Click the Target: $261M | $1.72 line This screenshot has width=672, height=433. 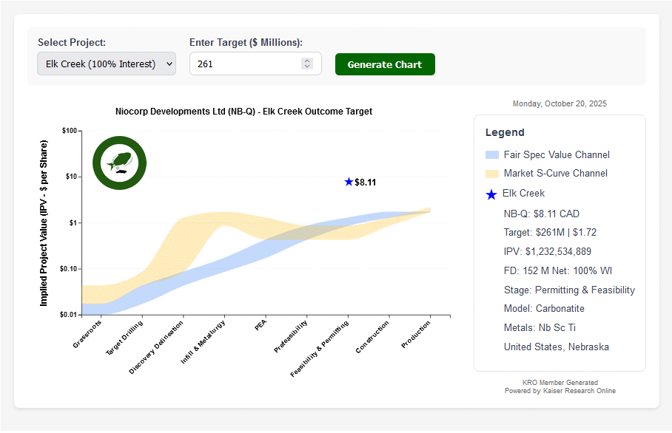pos(550,232)
